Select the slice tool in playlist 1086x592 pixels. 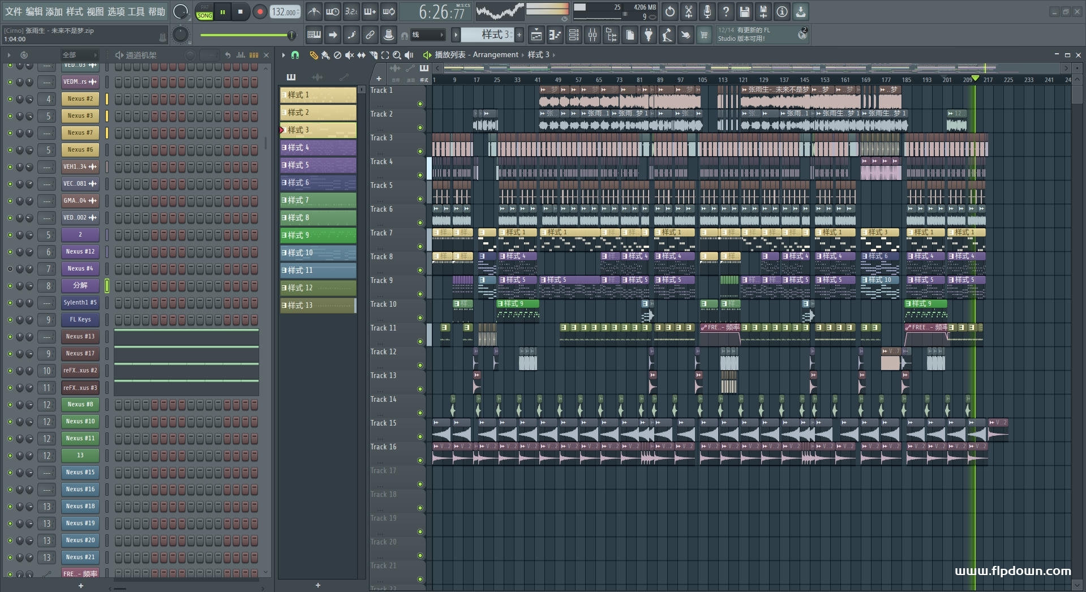click(x=373, y=55)
